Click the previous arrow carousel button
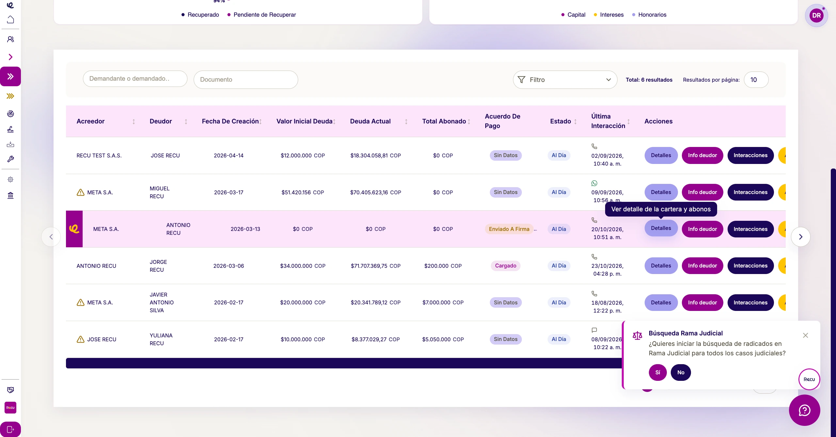The width and height of the screenshot is (836, 437). pos(51,237)
